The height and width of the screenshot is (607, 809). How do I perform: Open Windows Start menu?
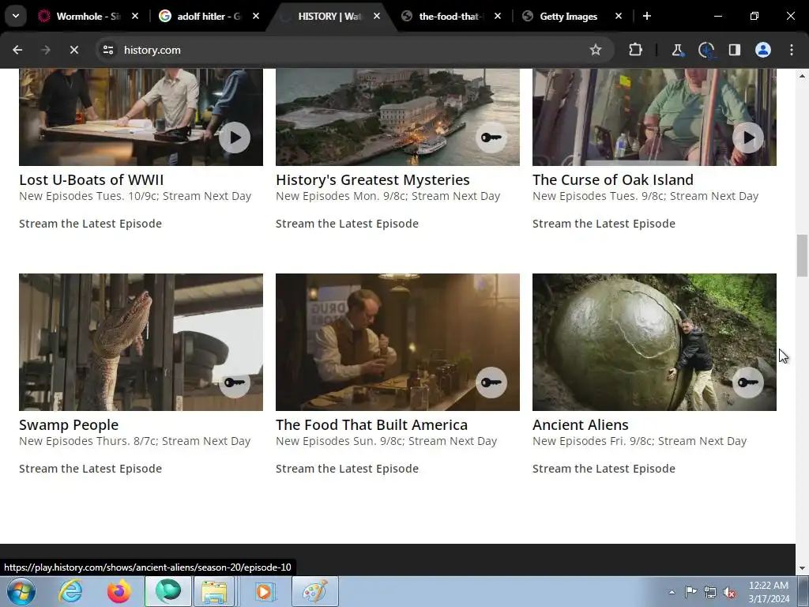(21, 591)
